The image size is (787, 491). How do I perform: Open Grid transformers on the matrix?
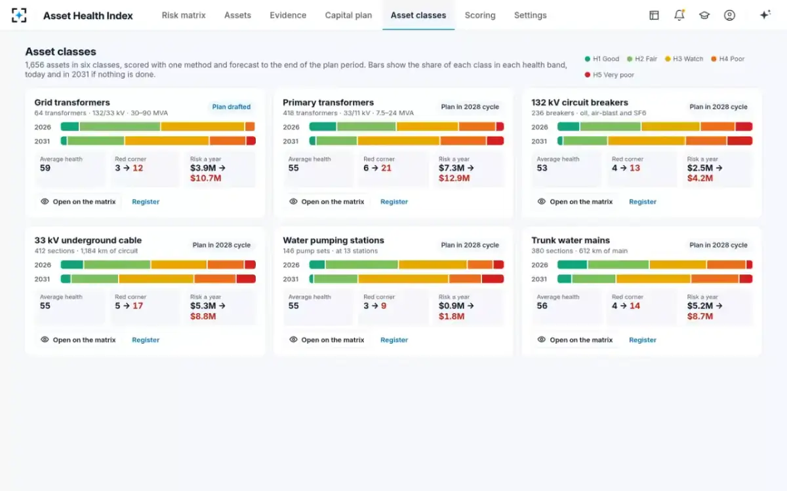[78, 202]
